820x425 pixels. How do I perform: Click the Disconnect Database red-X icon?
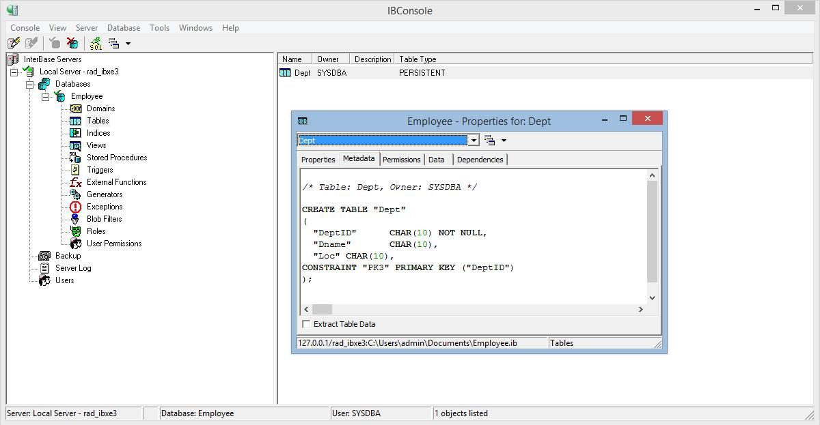coord(72,43)
